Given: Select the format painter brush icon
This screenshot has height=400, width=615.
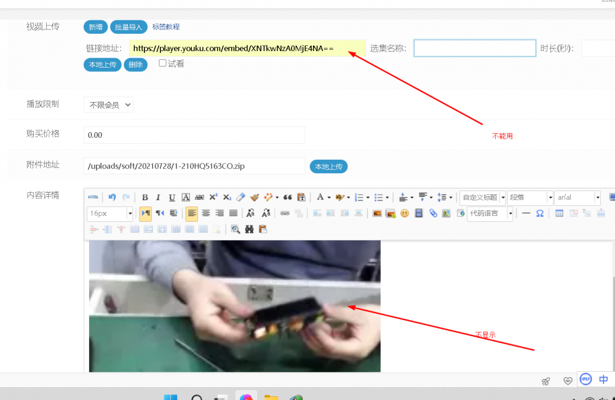Looking at the screenshot, I should pyautogui.click(x=255, y=197).
